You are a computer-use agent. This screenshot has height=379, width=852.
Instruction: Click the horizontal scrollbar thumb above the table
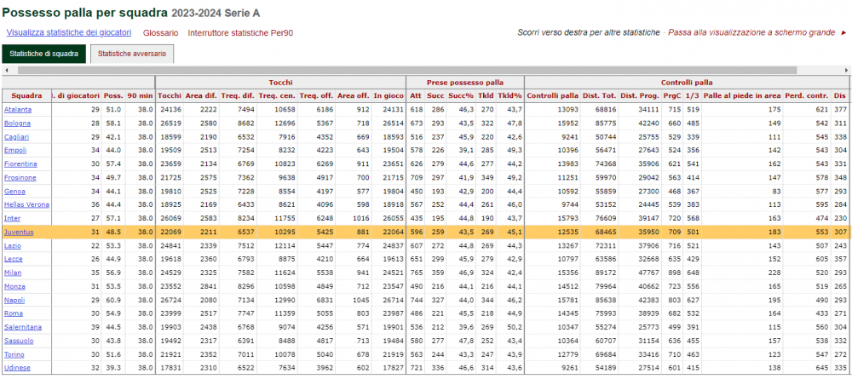(x=407, y=71)
